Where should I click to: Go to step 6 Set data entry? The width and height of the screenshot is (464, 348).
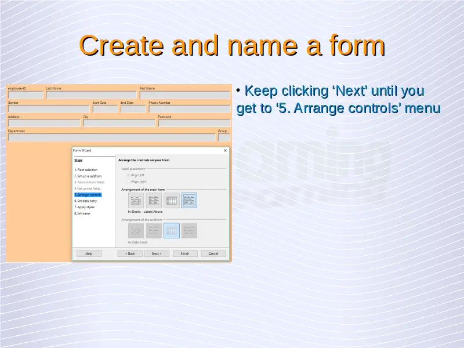click(85, 201)
